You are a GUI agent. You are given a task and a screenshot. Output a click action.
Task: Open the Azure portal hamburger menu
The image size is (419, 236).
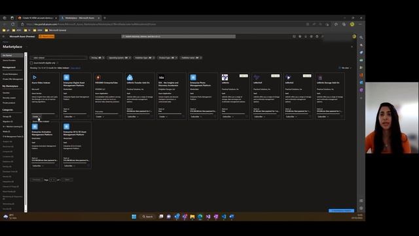tap(3, 37)
